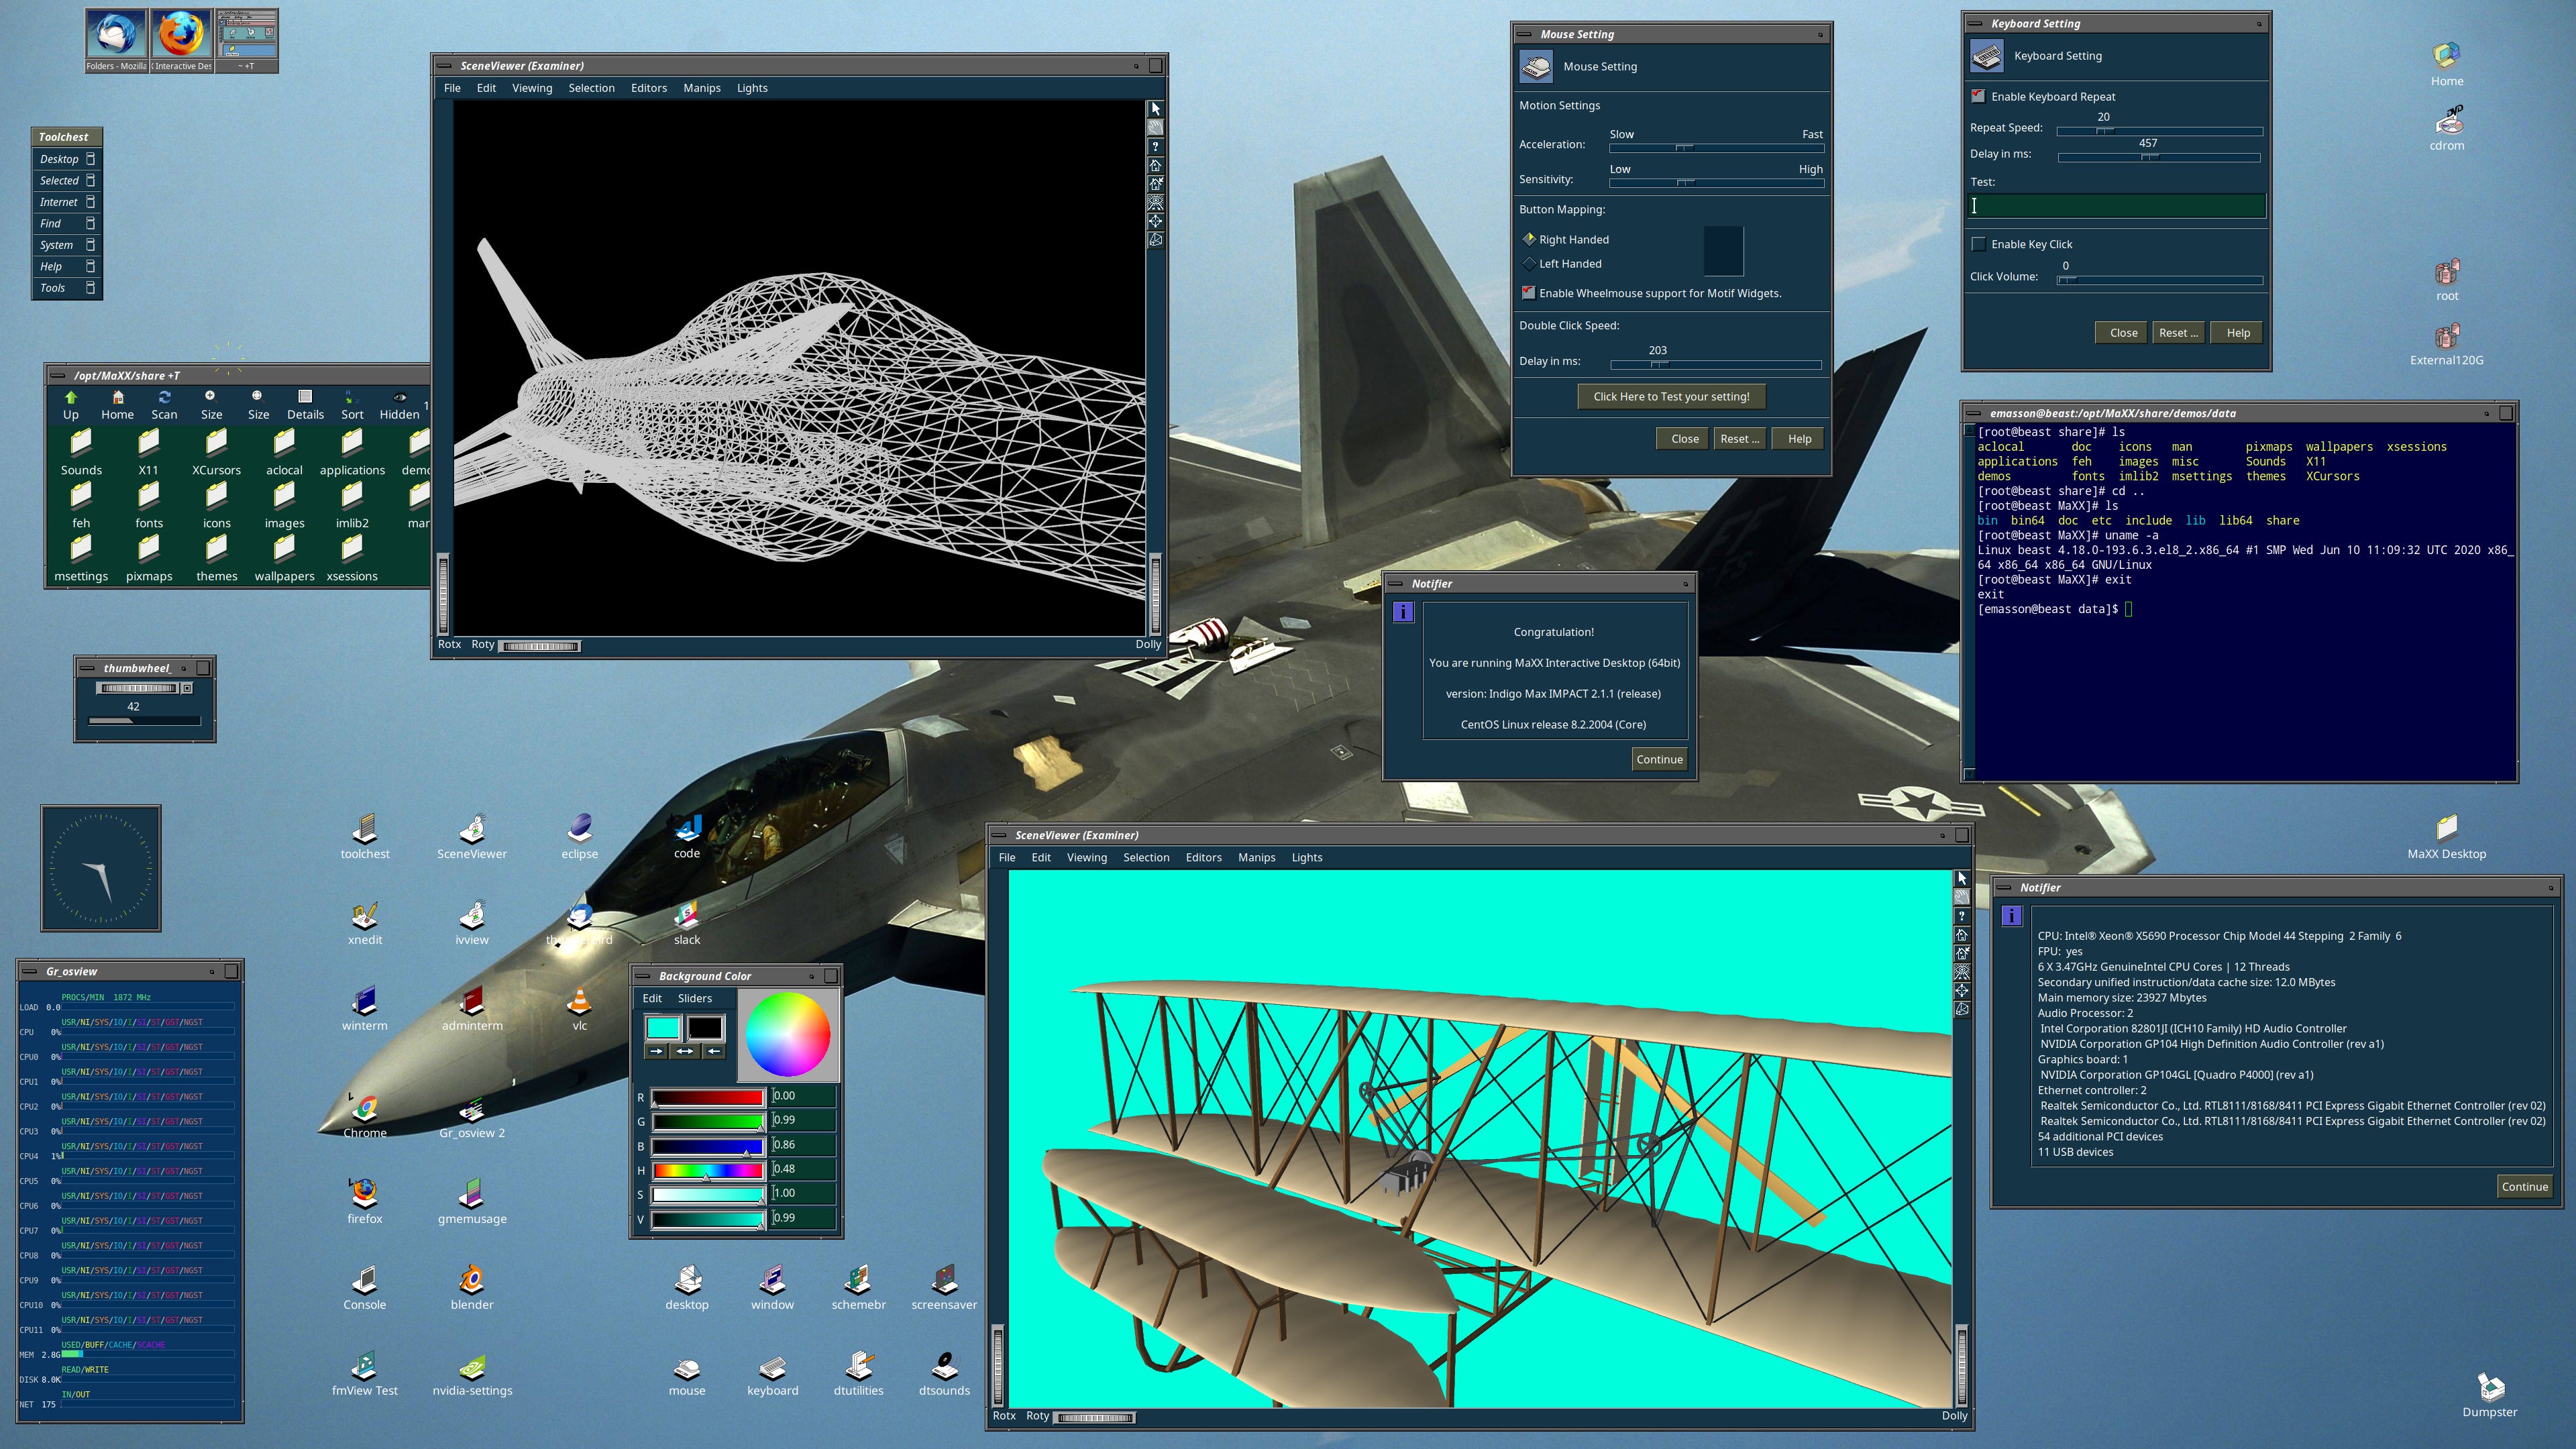Select the pointer tool in SceneViewer
Image resolution: width=2576 pixels, height=1449 pixels.
point(1156,108)
